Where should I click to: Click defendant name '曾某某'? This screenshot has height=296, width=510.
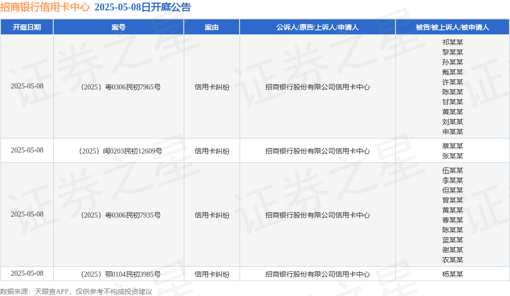[x=452, y=200]
